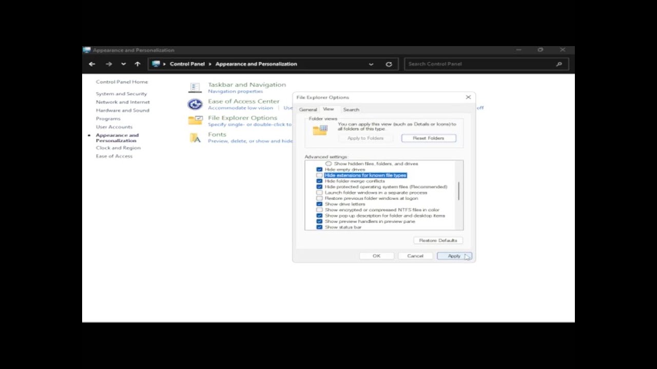Enable Restore previous folder windows at logon

(319, 198)
